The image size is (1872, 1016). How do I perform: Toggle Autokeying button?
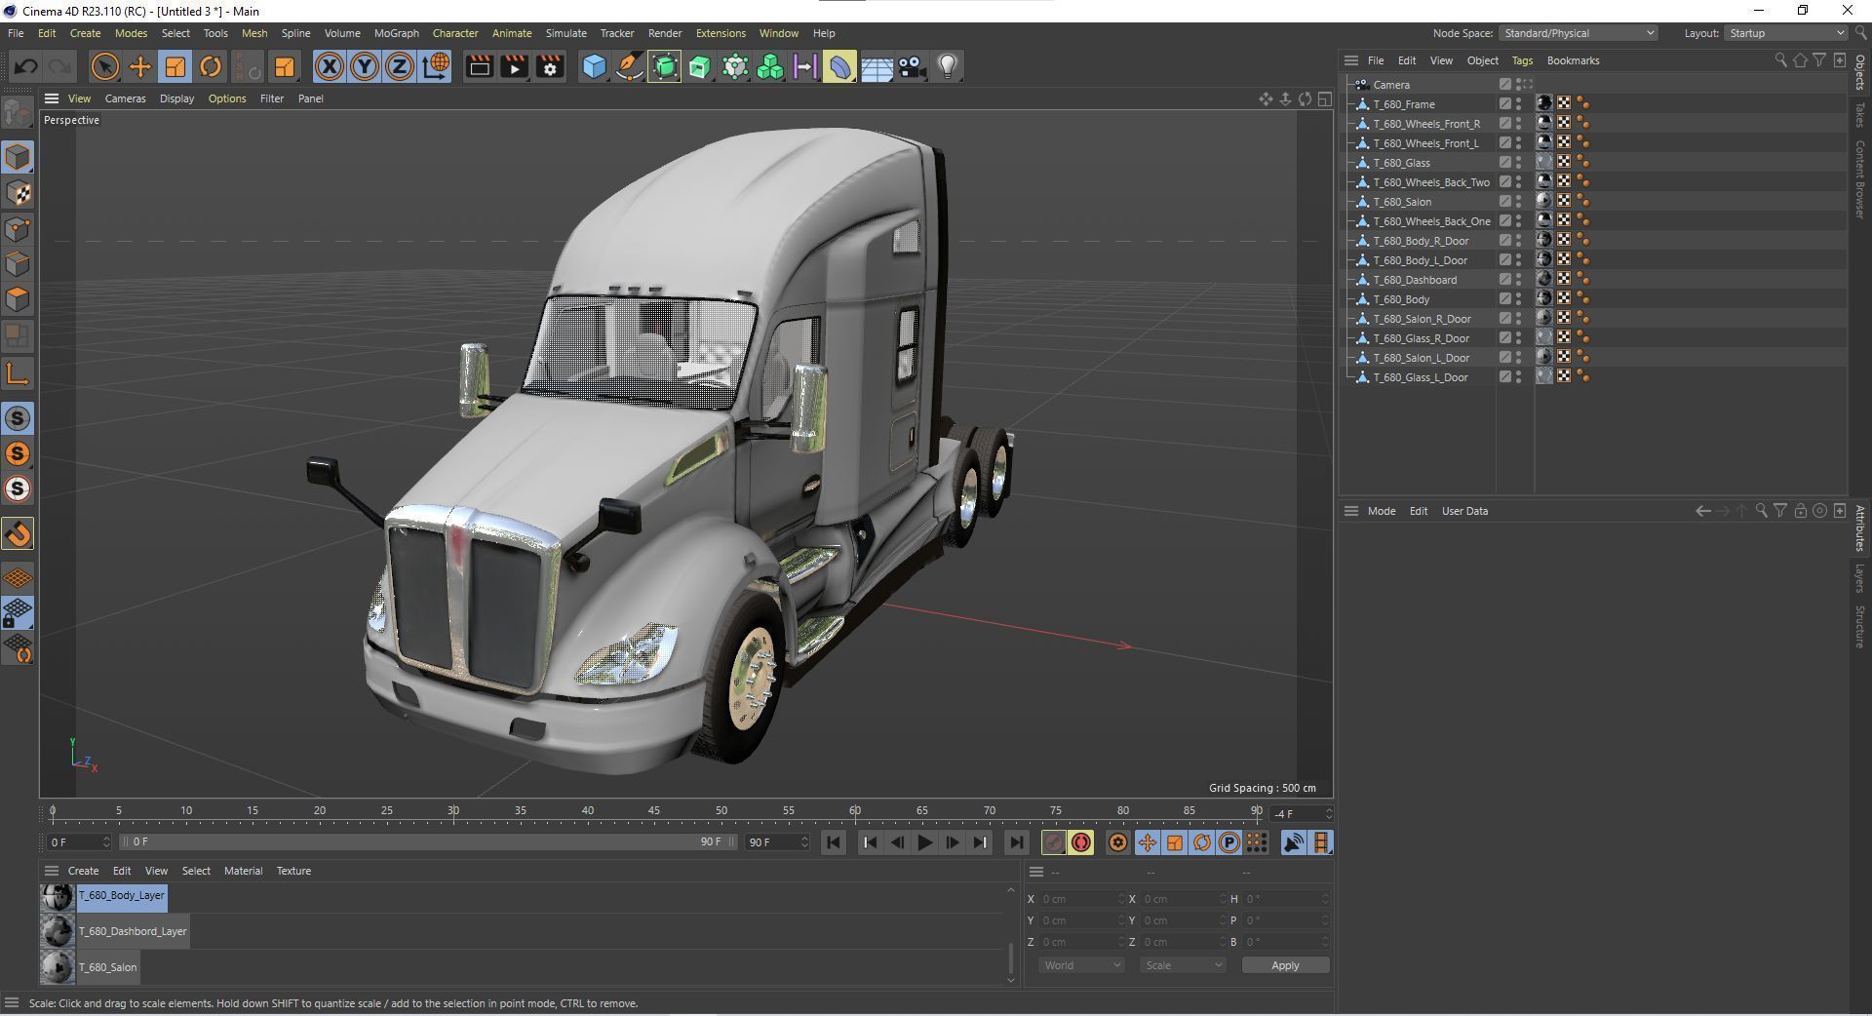pyautogui.click(x=1080, y=842)
